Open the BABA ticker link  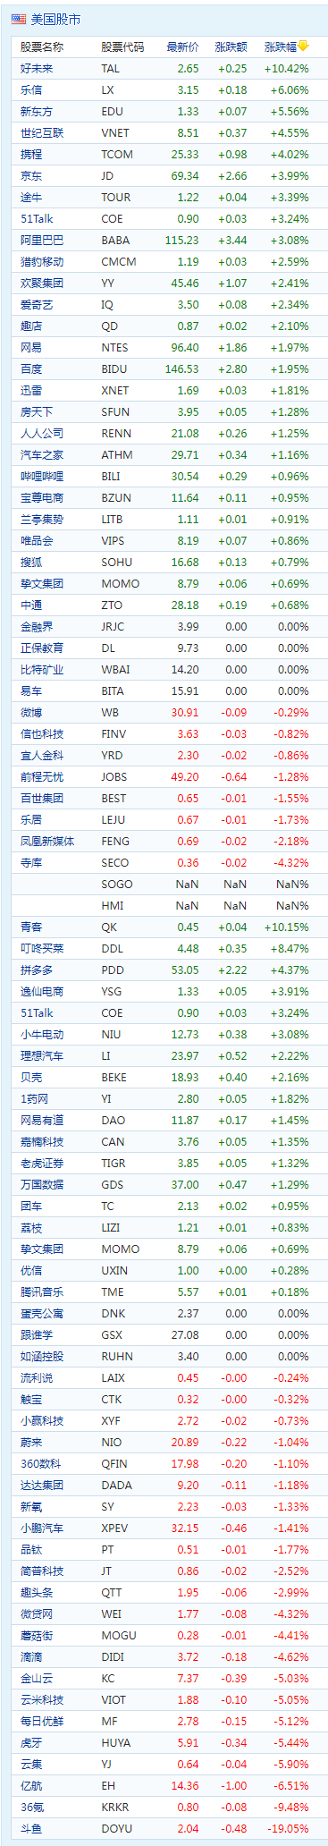115,240
